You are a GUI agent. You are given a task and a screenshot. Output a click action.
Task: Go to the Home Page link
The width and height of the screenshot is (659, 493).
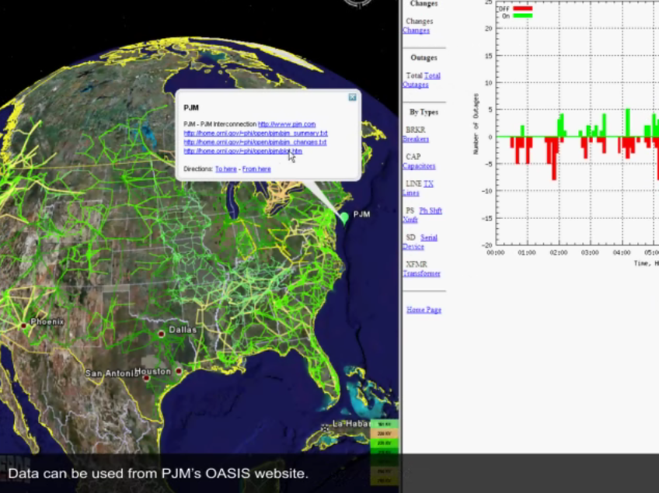424,310
